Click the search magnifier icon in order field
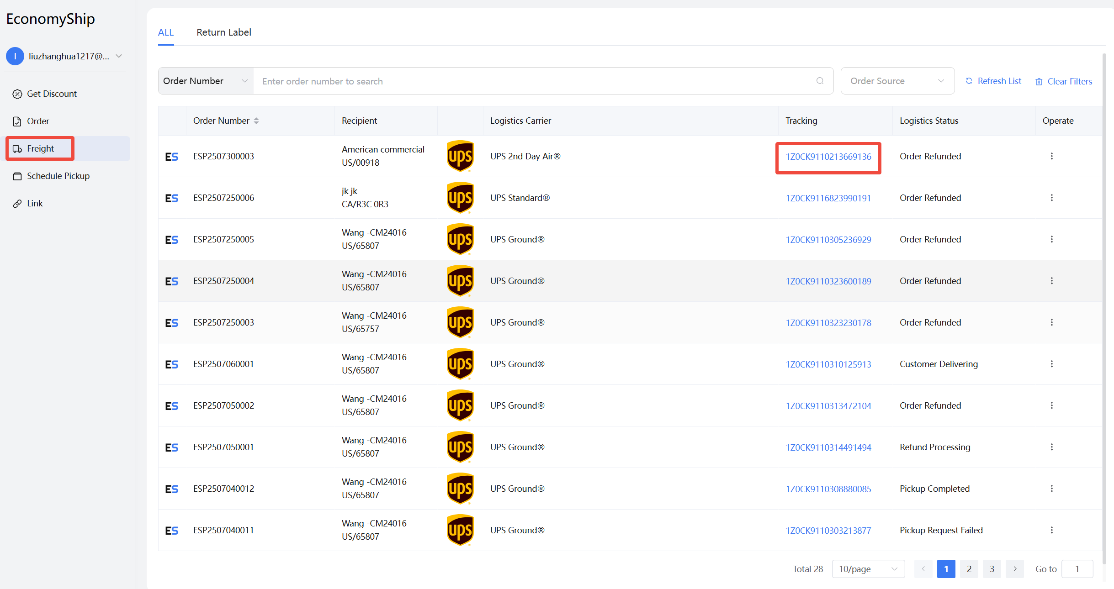Screen dimensions: 1114x589 [820, 81]
